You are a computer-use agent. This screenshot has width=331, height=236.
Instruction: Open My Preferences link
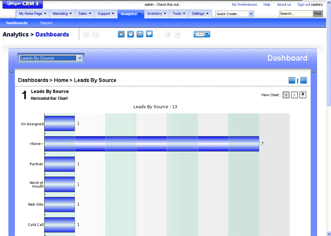(x=245, y=5)
